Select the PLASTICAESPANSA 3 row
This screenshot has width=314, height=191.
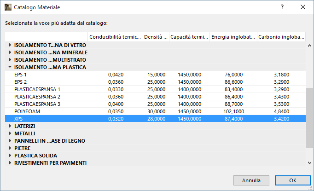pyautogui.click(x=156, y=104)
